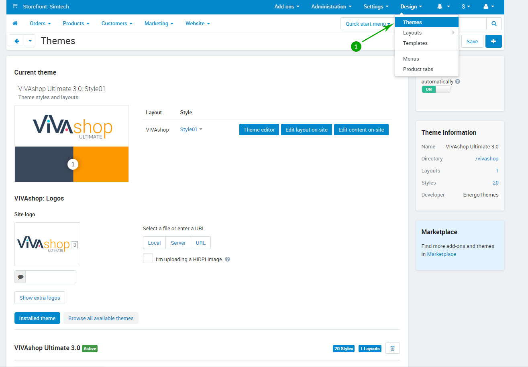Check the I'm uploading a HiDPI image box
Image resolution: width=528 pixels, height=367 pixels.
click(x=148, y=258)
